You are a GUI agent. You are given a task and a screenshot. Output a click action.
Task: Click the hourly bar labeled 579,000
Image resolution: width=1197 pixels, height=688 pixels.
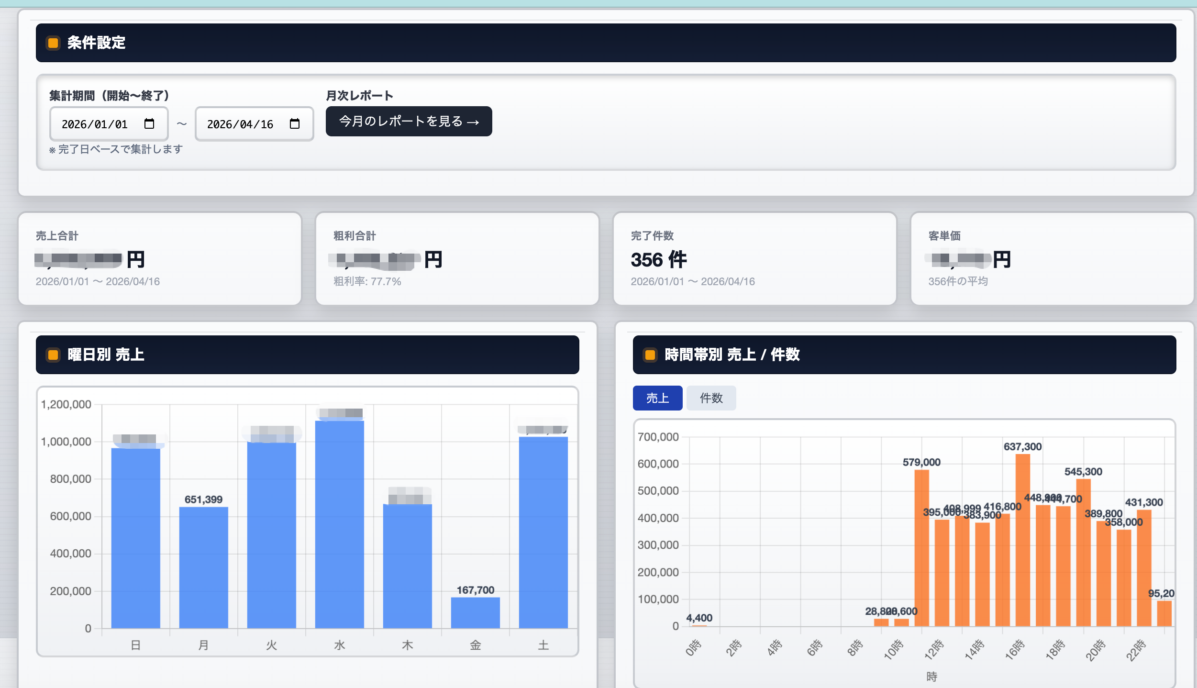coord(921,548)
